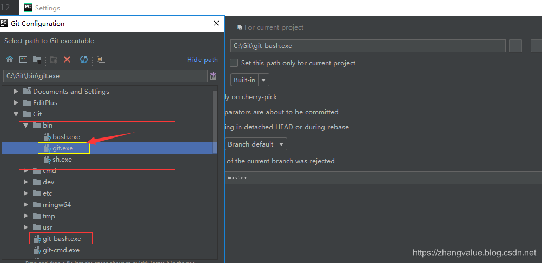Viewport: 542px width, 263px height.
Task: Edit the C:\Git\bin\git.exe path field
Action: point(105,76)
